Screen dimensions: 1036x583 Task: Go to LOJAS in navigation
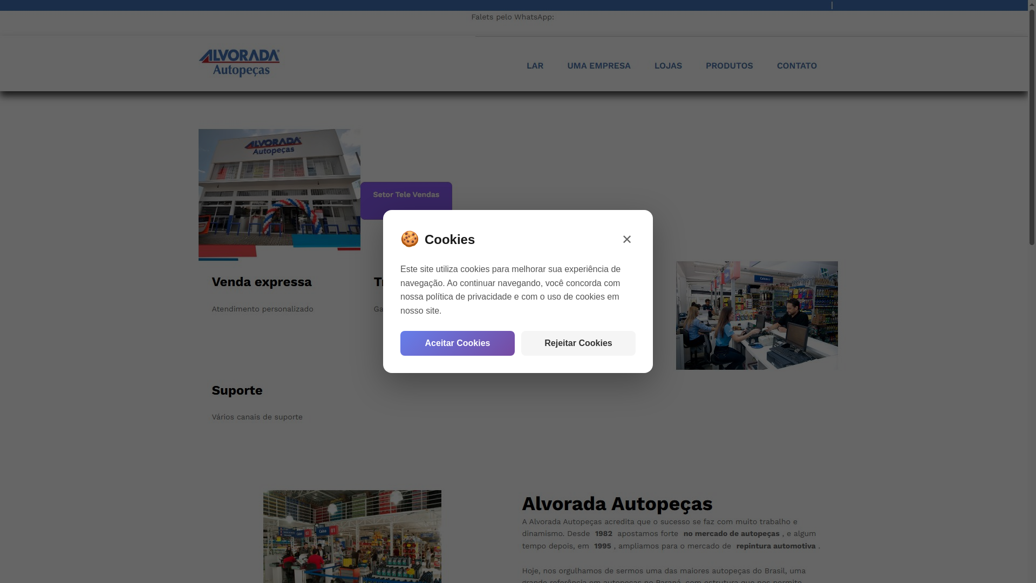tap(668, 66)
